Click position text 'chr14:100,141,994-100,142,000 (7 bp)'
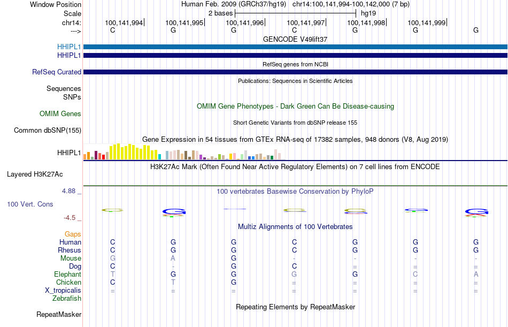The width and height of the screenshot is (508, 327). click(x=351, y=4)
